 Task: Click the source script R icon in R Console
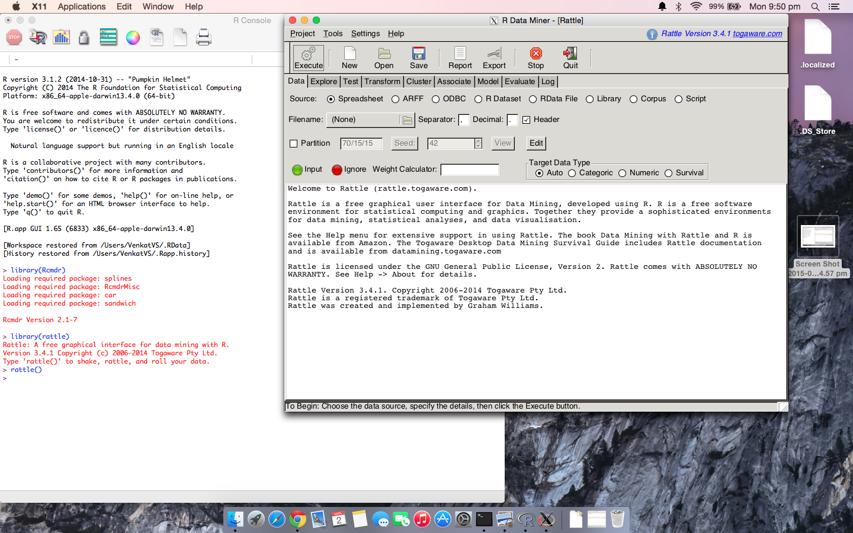point(38,37)
